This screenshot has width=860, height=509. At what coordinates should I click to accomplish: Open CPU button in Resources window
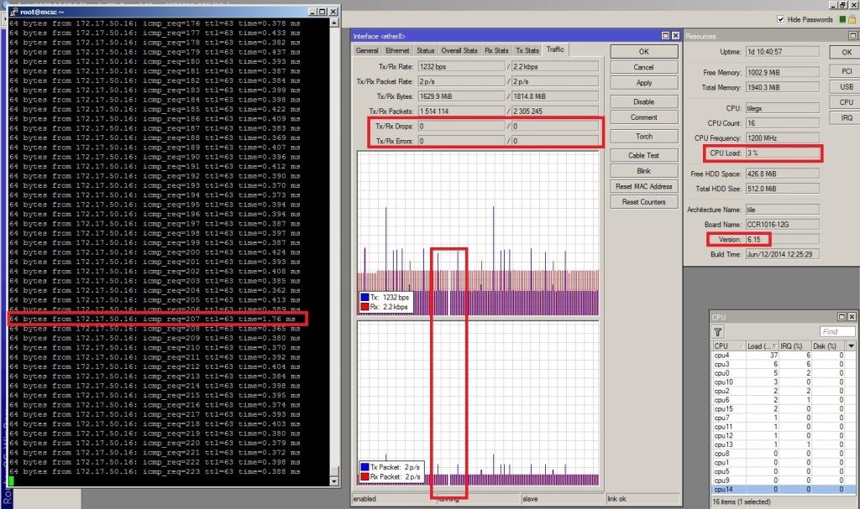click(x=846, y=102)
